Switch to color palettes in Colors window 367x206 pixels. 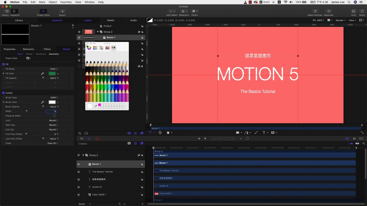pos(101,48)
